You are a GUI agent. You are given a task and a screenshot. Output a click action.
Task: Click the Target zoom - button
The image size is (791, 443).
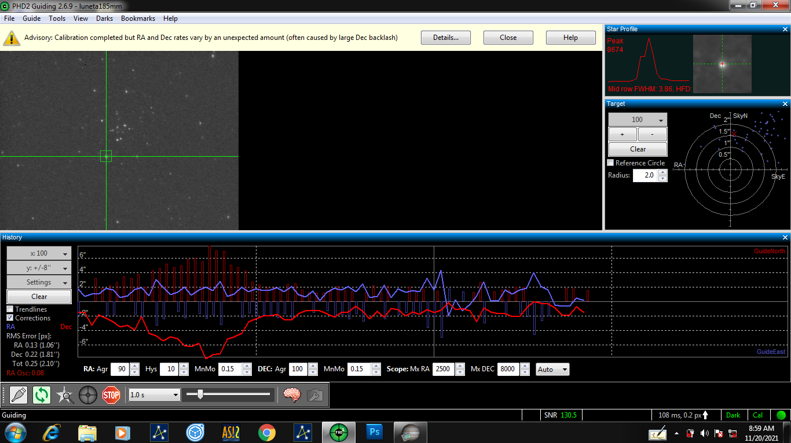(x=653, y=134)
